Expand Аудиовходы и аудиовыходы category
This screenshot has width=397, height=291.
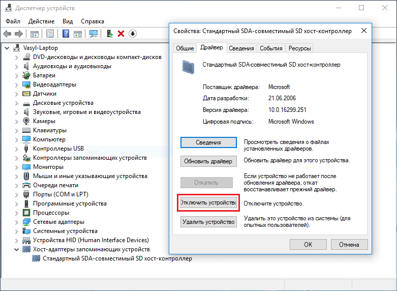(16, 67)
